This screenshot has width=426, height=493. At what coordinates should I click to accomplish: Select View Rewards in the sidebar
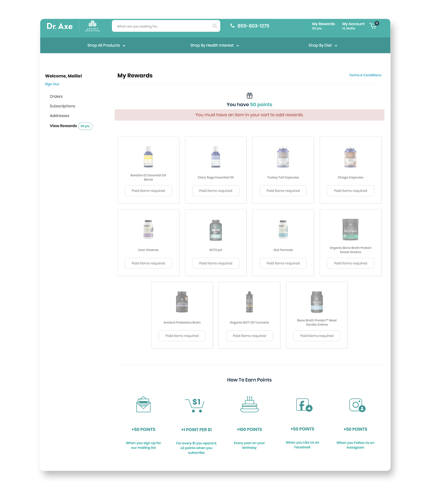63,126
